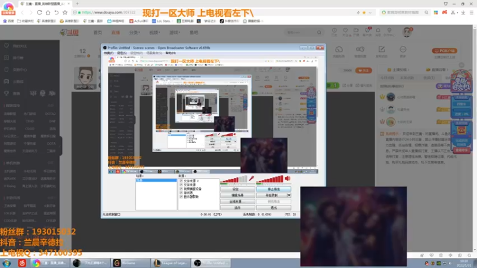This screenshot has height=268, width=477.
Task: Click the colorful grid apps icon in browser toolbar
Action: [436, 13]
